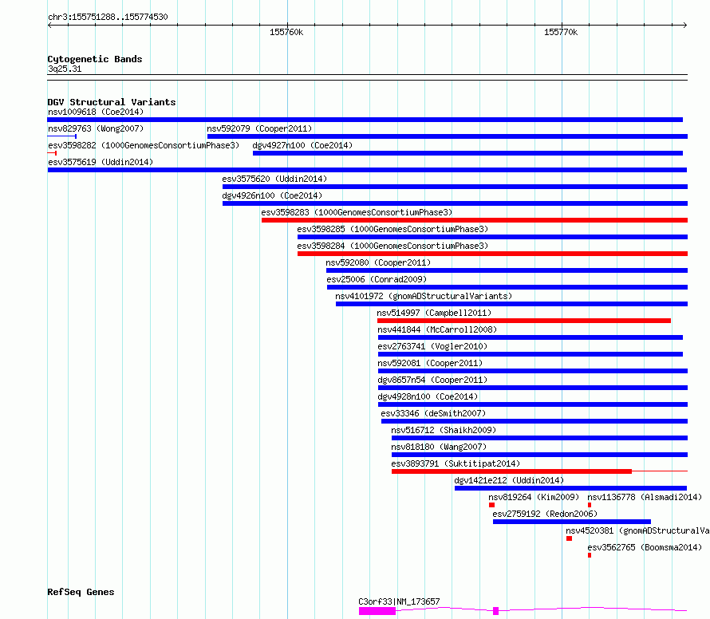
Task: Select the nsv592081 (Cooper2011) label
Action: pos(430,363)
